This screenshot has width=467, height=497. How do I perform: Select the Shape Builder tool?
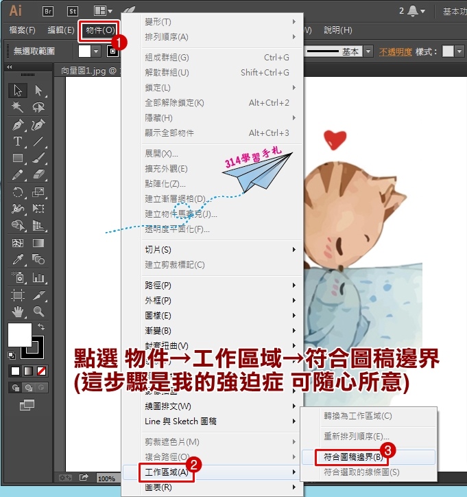point(18,225)
